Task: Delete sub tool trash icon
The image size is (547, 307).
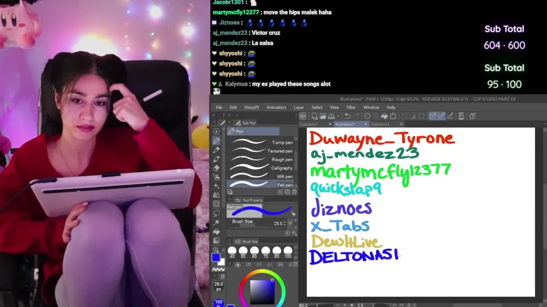Action: click(294, 192)
